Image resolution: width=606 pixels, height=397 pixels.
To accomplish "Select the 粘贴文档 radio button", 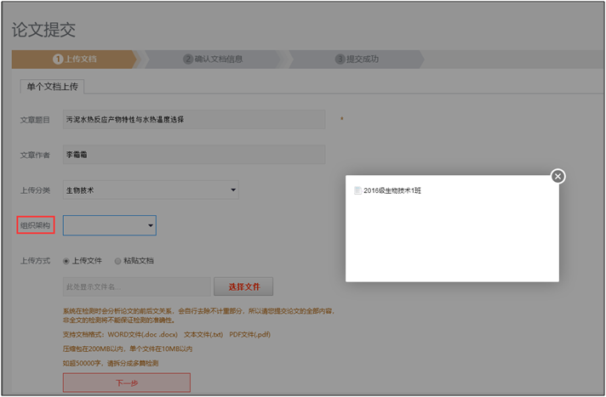I will point(118,261).
